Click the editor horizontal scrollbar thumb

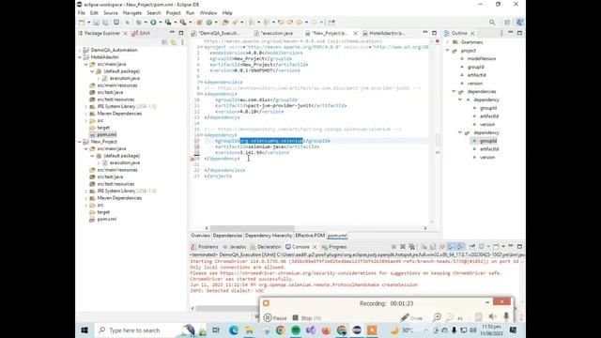253,228
